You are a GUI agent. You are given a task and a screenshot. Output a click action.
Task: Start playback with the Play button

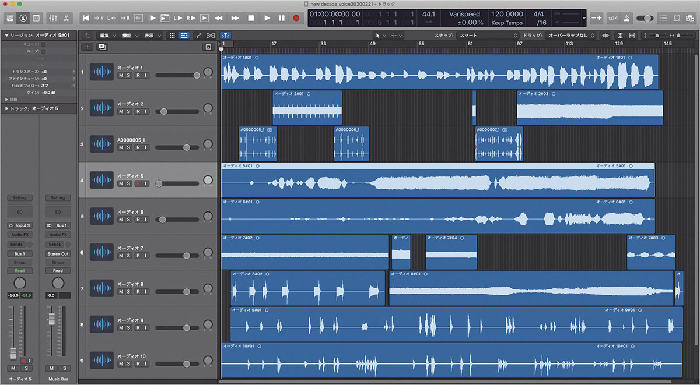click(267, 18)
